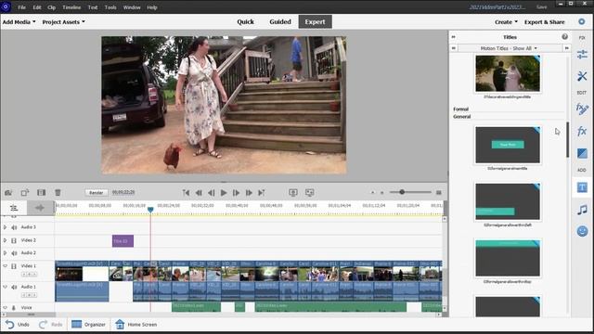
Task: Mute the Audio 2 track speaker
Action: click(14, 253)
